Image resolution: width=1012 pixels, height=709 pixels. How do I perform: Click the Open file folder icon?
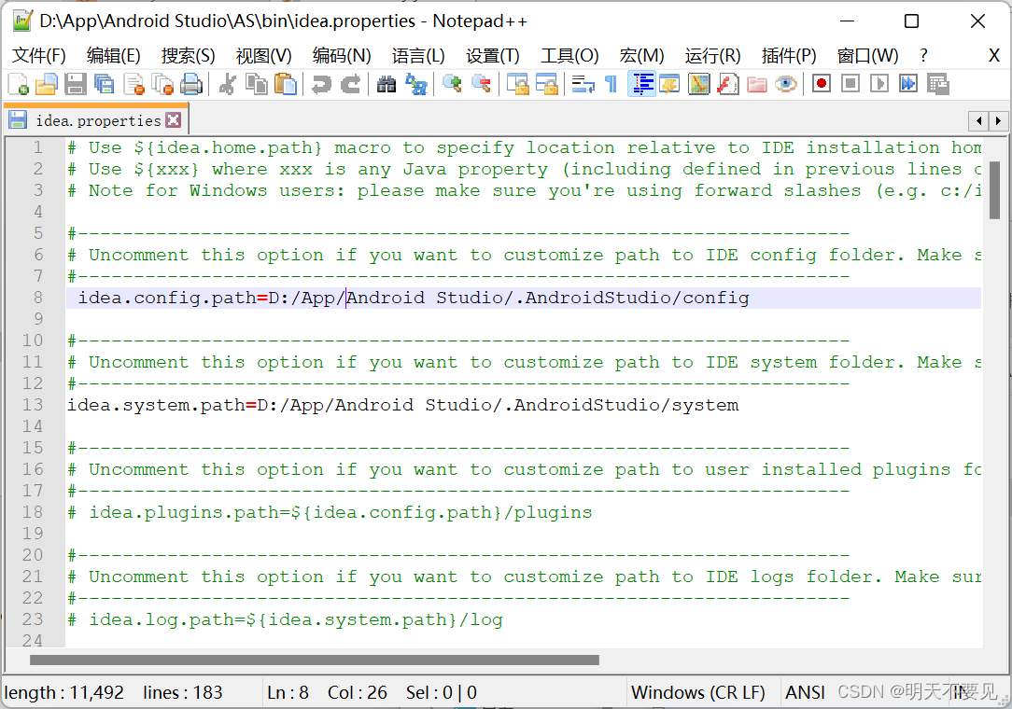pyautogui.click(x=47, y=85)
